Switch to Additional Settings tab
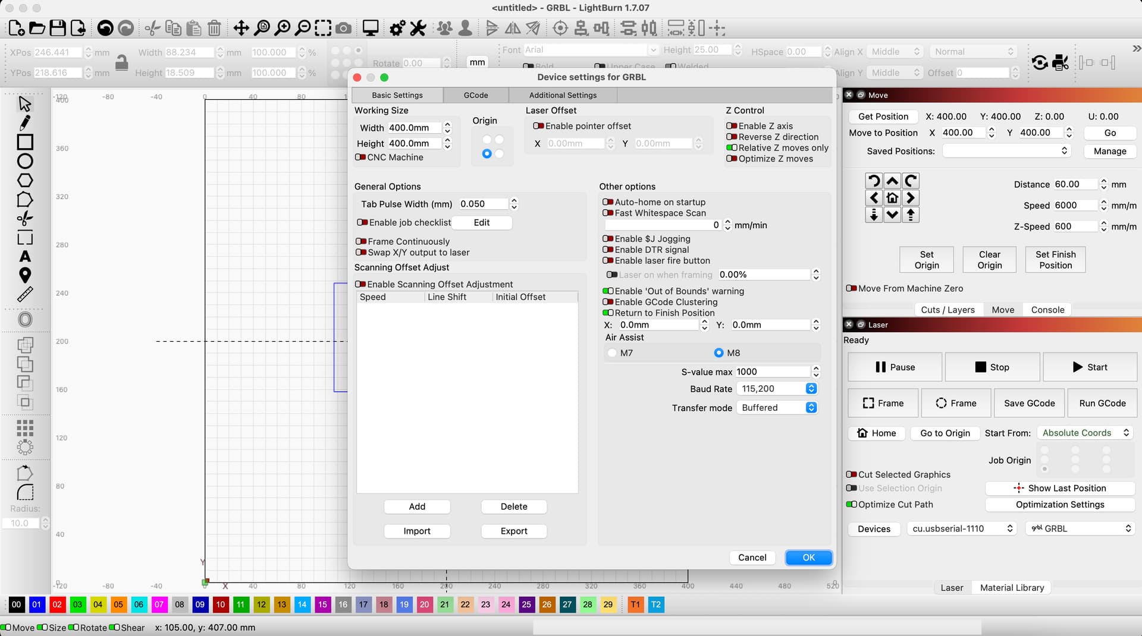 [563, 95]
